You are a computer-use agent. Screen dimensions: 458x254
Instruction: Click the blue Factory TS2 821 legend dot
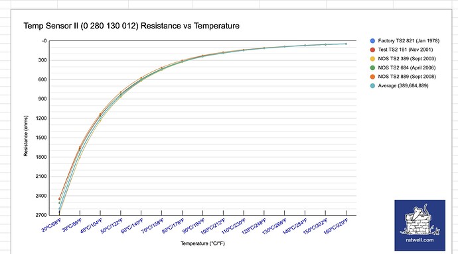pyautogui.click(x=372, y=41)
